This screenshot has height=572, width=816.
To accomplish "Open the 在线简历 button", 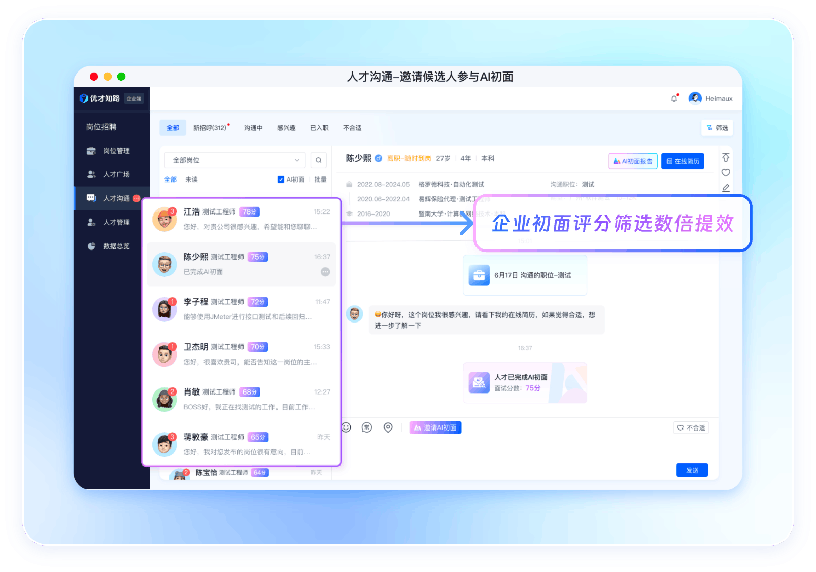I will coord(683,161).
